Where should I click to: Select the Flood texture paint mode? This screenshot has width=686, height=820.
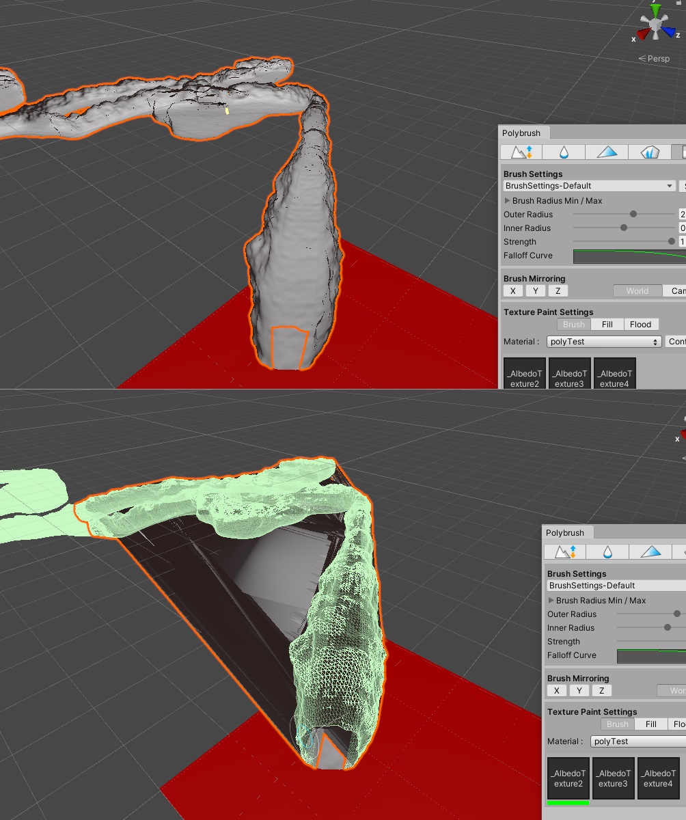click(640, 324)
